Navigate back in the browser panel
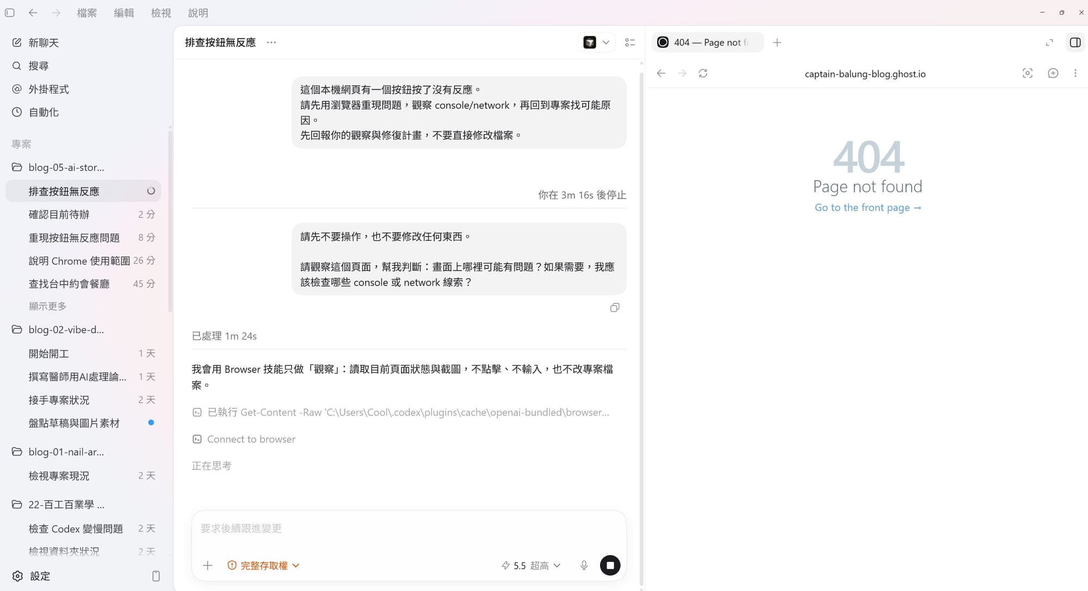Viewport: 1088px width, 591px height. [661, 73]
